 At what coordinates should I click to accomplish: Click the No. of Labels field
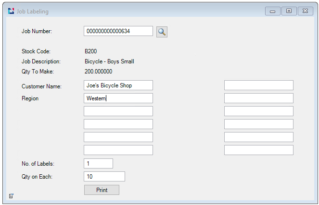pos(98,163)
